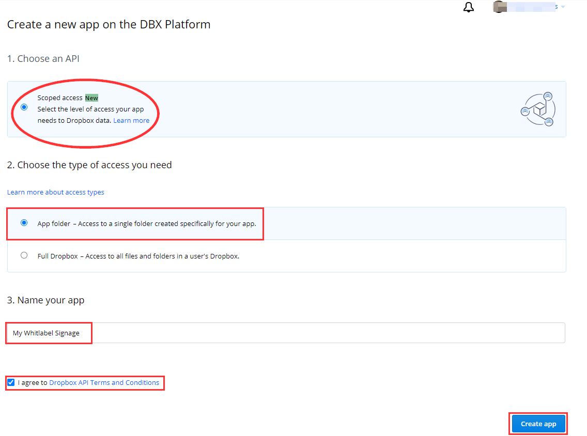
Task: Click the App folder option description text
Action: pyautogui.click(x=146, y=224)
